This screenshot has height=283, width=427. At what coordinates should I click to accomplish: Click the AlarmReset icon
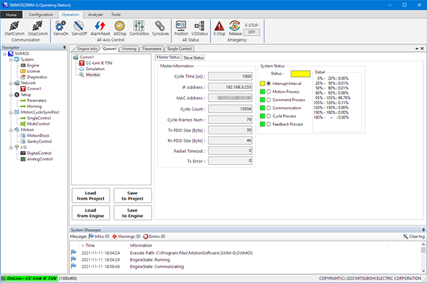pos(100,26)
